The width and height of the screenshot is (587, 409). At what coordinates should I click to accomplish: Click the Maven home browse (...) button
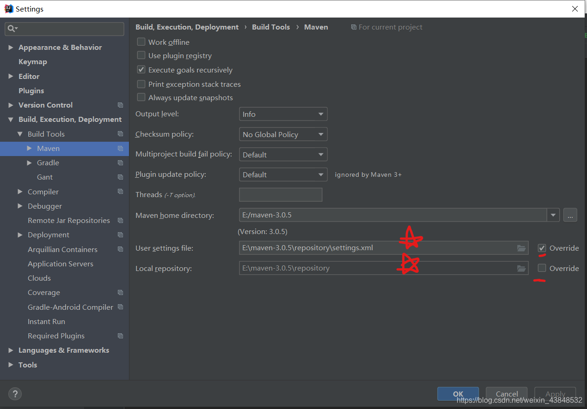(570, 215)
